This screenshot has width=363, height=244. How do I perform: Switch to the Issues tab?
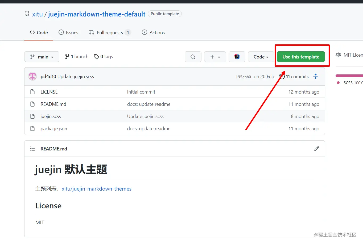coord(68,32)
